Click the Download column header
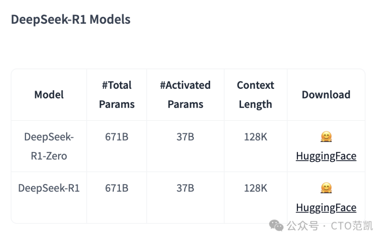The width and height of the screenshot is (385, 241). click(x=326, y=95)
